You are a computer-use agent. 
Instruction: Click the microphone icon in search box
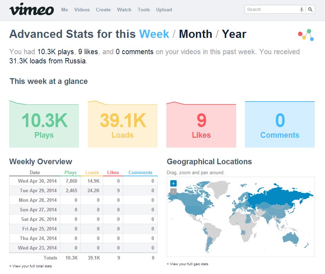pos(302,10)
